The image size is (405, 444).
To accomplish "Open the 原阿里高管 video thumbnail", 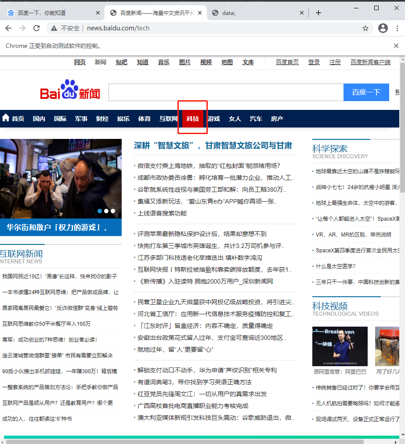I will pos(340,346).
